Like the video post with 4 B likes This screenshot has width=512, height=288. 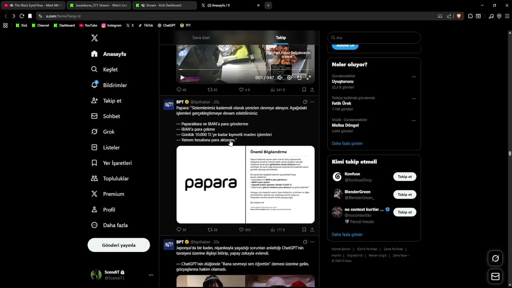[244, 90]
